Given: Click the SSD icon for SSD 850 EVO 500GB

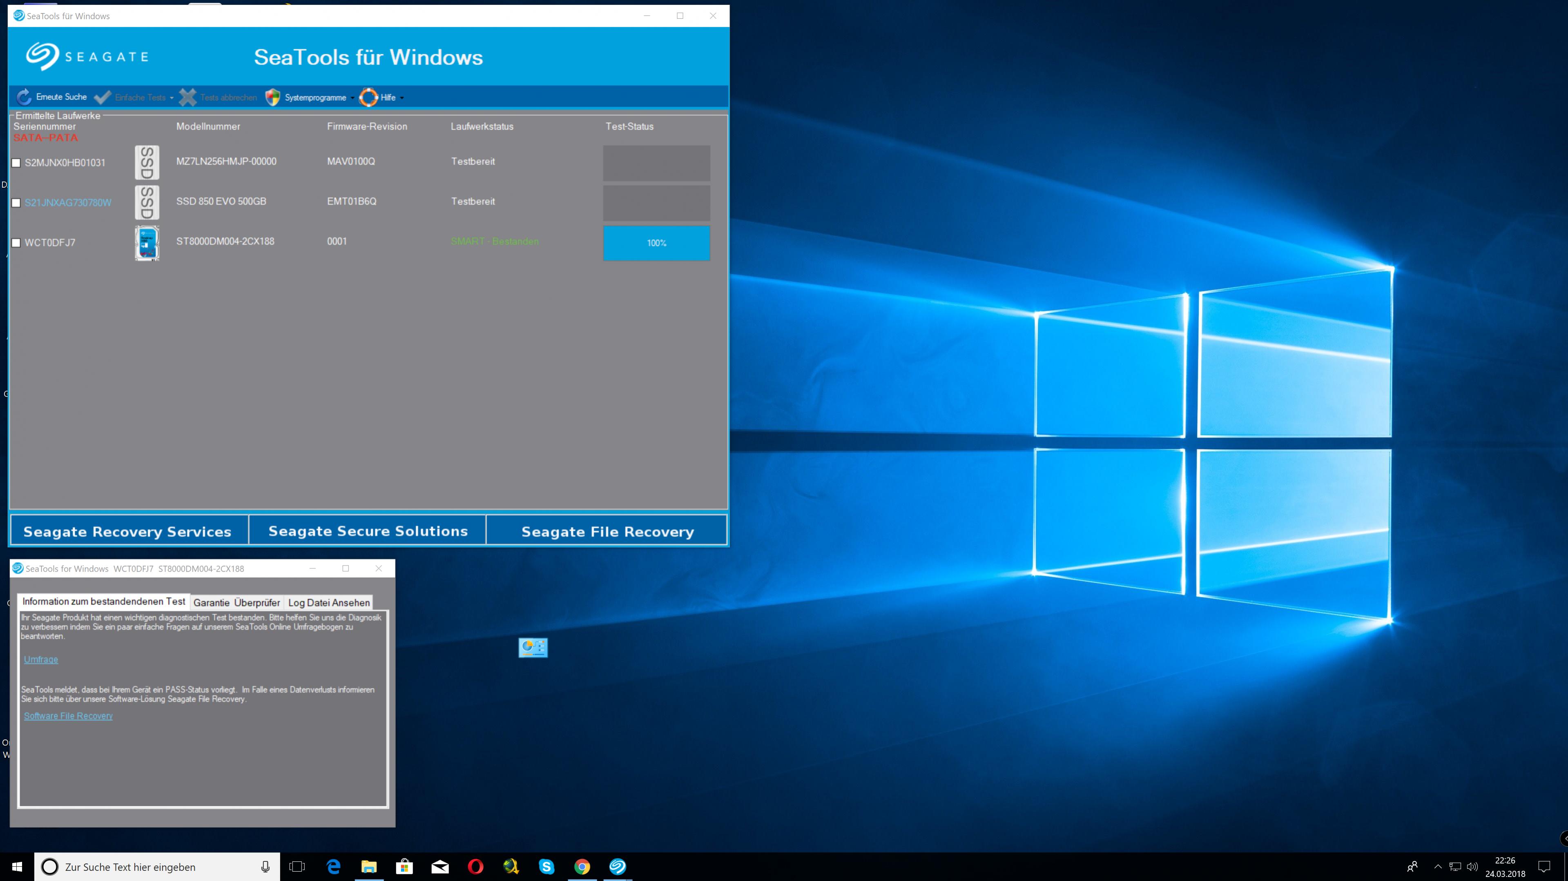Looking at the screenshot, I should 147,202.
